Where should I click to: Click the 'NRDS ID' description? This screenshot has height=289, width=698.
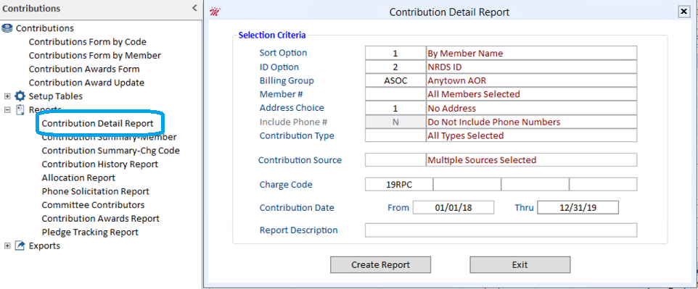[445, 67]
